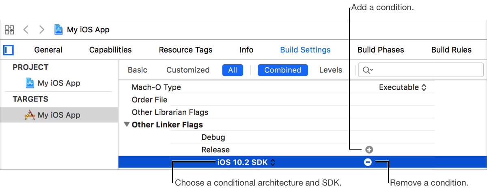Viewport: 487px width, 190px height.
Task: Switch filter to Basic settings
Action: click(x=137, y=70)
